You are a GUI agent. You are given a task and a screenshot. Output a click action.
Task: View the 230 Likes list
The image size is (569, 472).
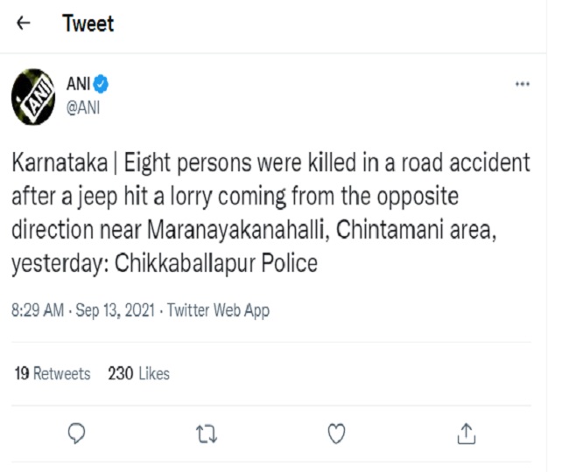tap(138, 374)
